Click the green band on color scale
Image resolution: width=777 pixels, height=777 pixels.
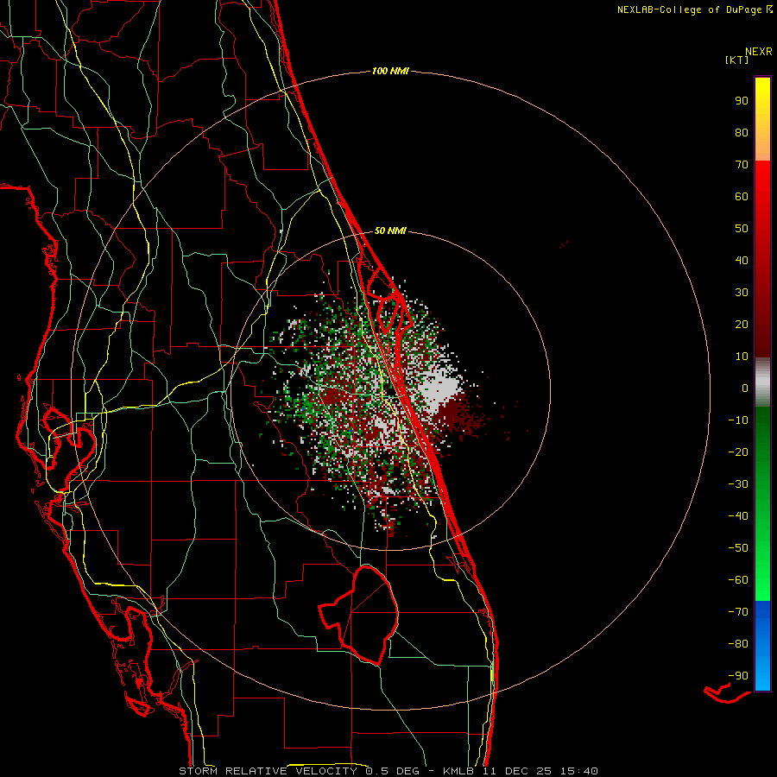tap(762, 503)
